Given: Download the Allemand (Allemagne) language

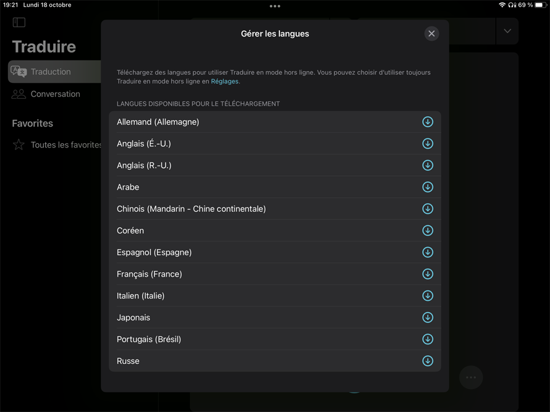Looking at the screenshot, I should click(x=427, y=122).
